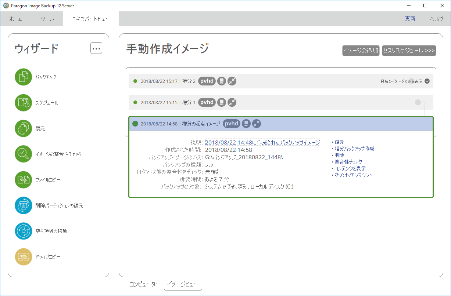Switch to the ツール tab
The width and height of the screenshot is (451, 296).
pos(47,19)
